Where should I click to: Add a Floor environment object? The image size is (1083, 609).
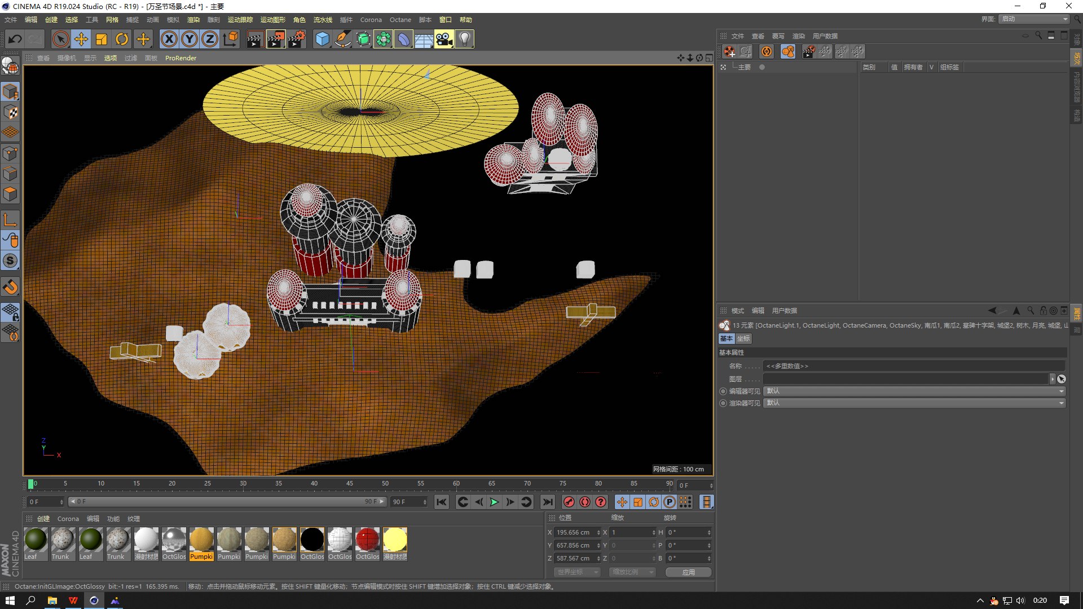424,39
